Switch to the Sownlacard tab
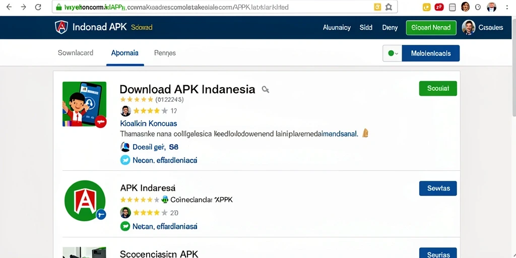Image resolution: width=516 pixels, height=258 pixels. (76, 52)
